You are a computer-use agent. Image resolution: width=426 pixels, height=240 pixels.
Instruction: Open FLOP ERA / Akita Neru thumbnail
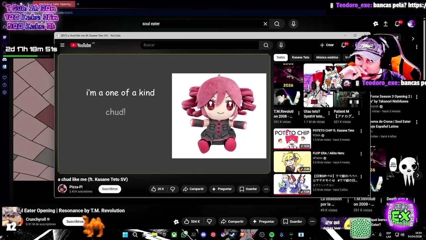click(x=292, y=161)
